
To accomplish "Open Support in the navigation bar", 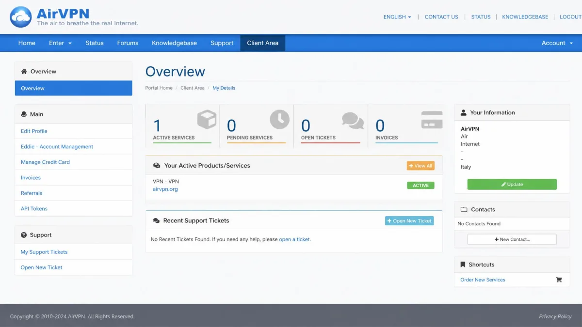I will tap(222, 43).
